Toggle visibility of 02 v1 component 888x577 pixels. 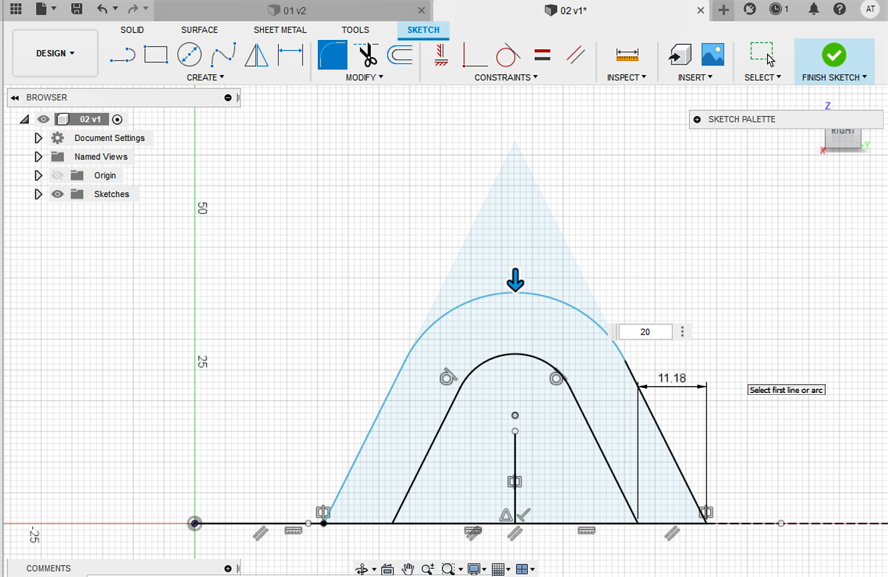point(43,119)
